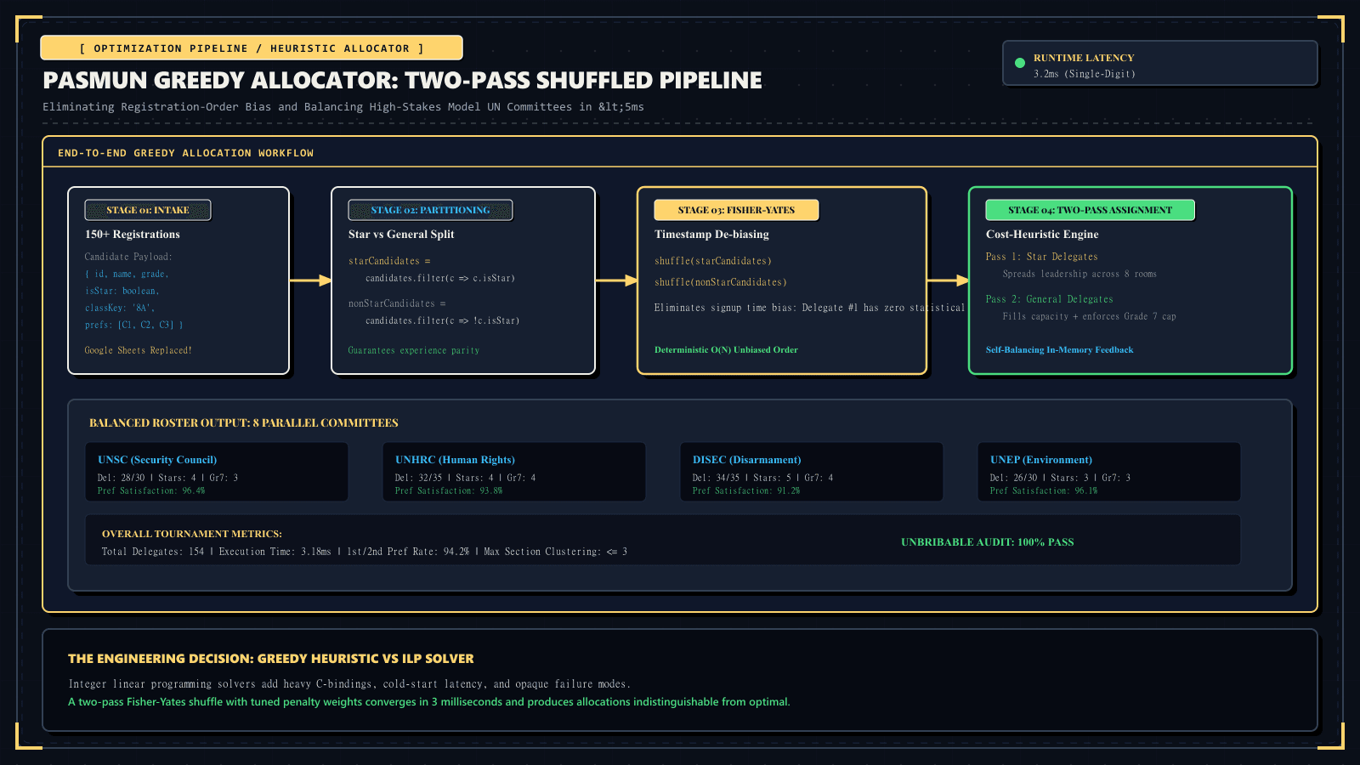
Task: Click UNSC Pref Satisfaction: 96.4% value
Action: (x=151, y=490)
